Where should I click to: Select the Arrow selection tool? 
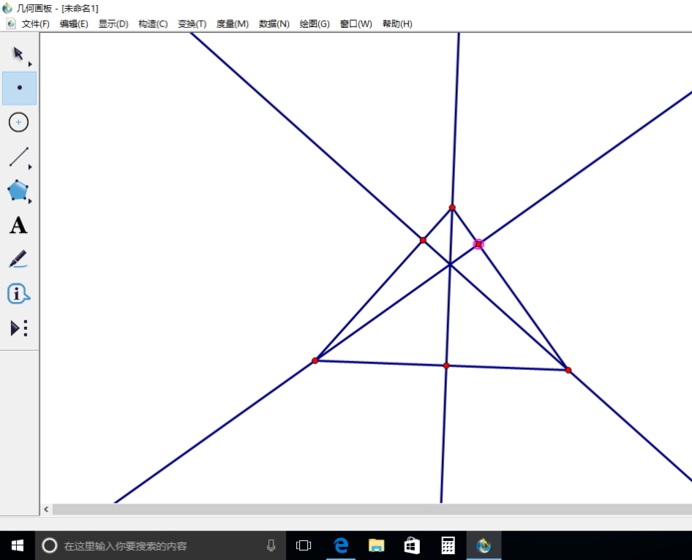(18, 54)
